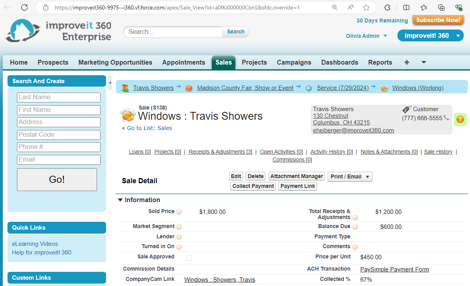470x286 pixels.
Task: Add a new tab with the plus icon
Action: click(407, 62)
